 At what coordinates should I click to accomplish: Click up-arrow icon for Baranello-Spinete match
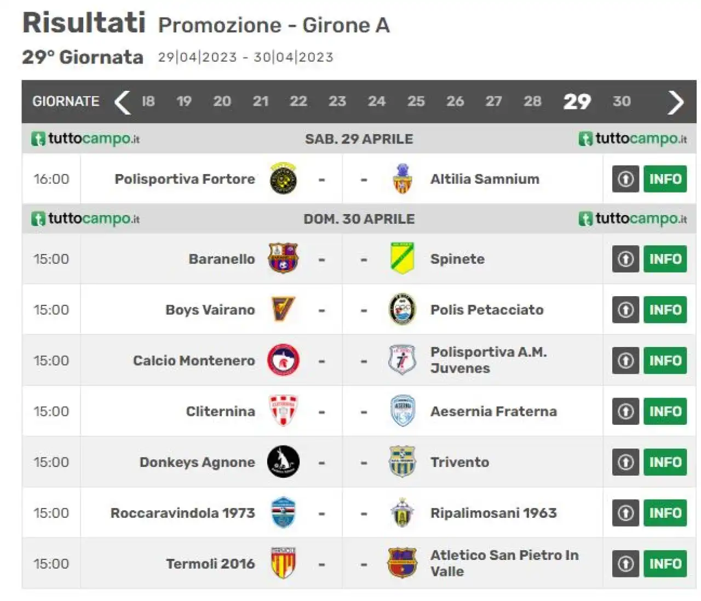point(625,259)
